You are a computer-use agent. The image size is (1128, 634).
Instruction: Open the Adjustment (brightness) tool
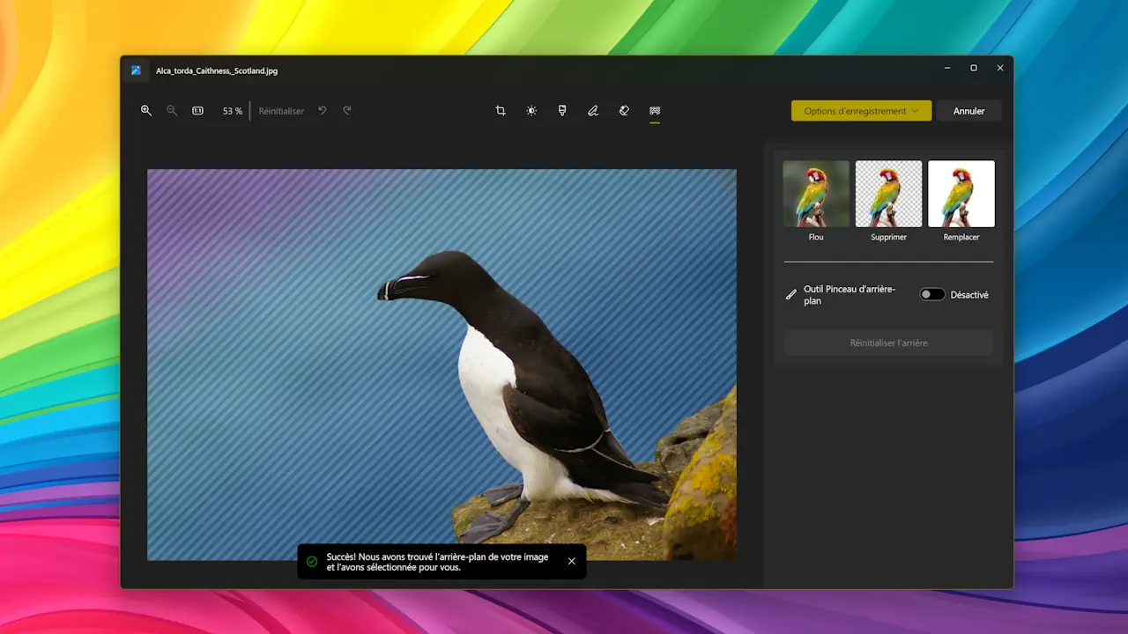click(531, 110)
